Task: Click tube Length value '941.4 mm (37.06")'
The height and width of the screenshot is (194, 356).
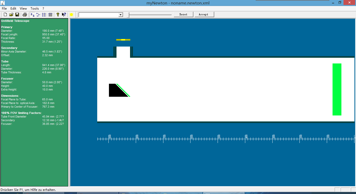Action: (x=54, y=65)
